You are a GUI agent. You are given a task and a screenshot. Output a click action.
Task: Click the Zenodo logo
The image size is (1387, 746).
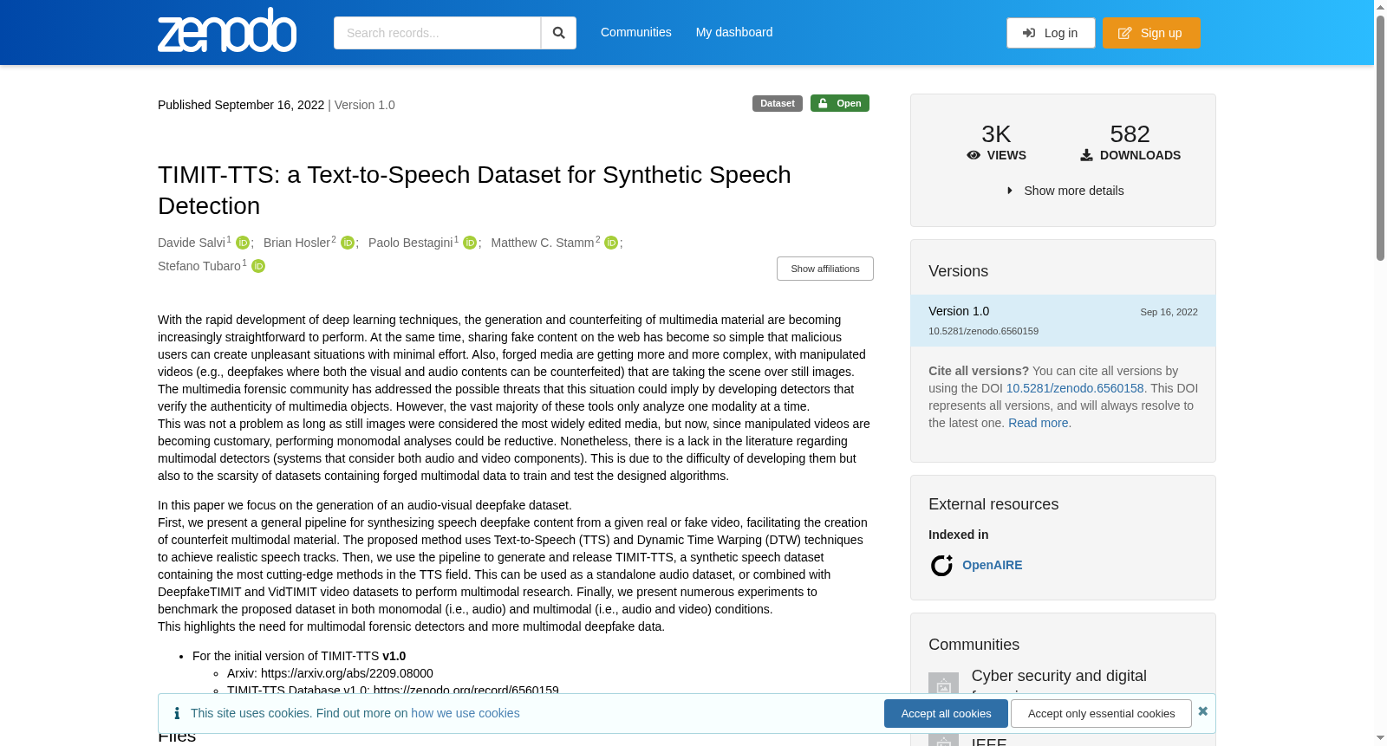[227, 30]
